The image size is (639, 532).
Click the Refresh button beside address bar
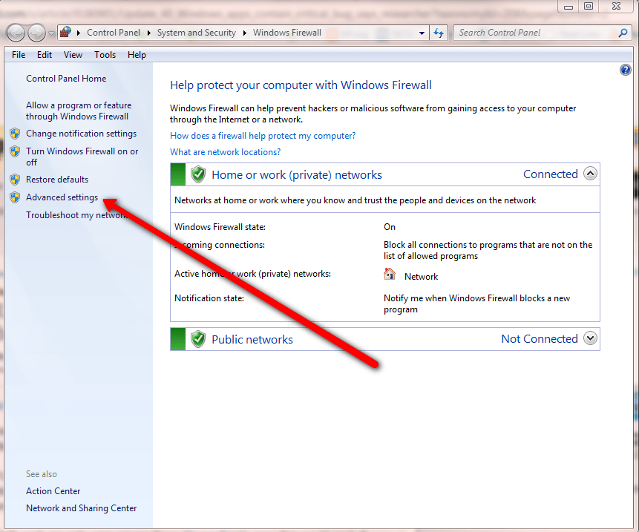click(439, 33)
